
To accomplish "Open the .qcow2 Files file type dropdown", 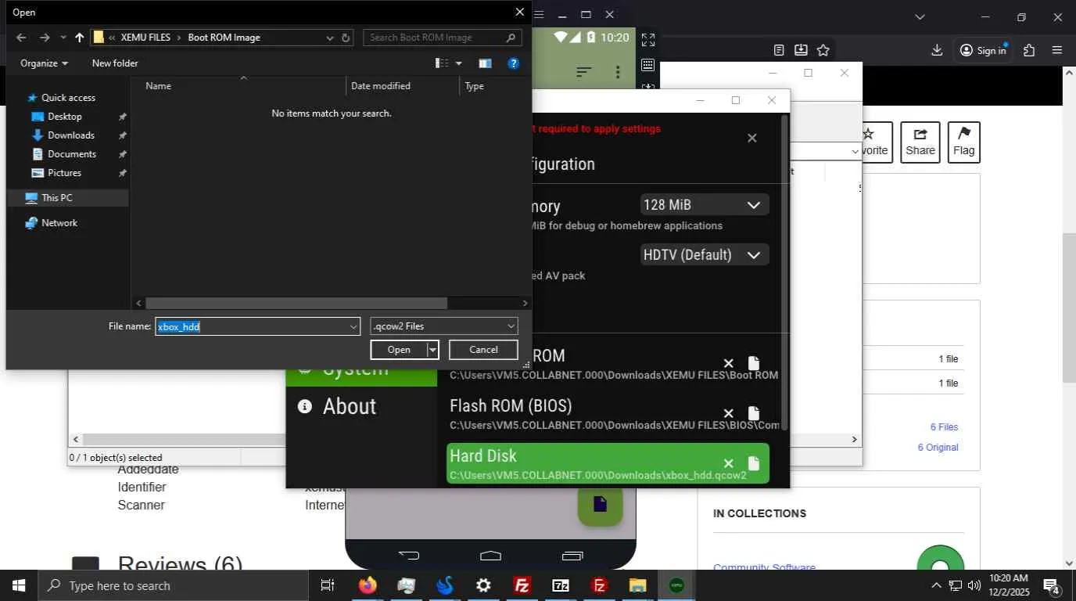I will coord(444,326).
